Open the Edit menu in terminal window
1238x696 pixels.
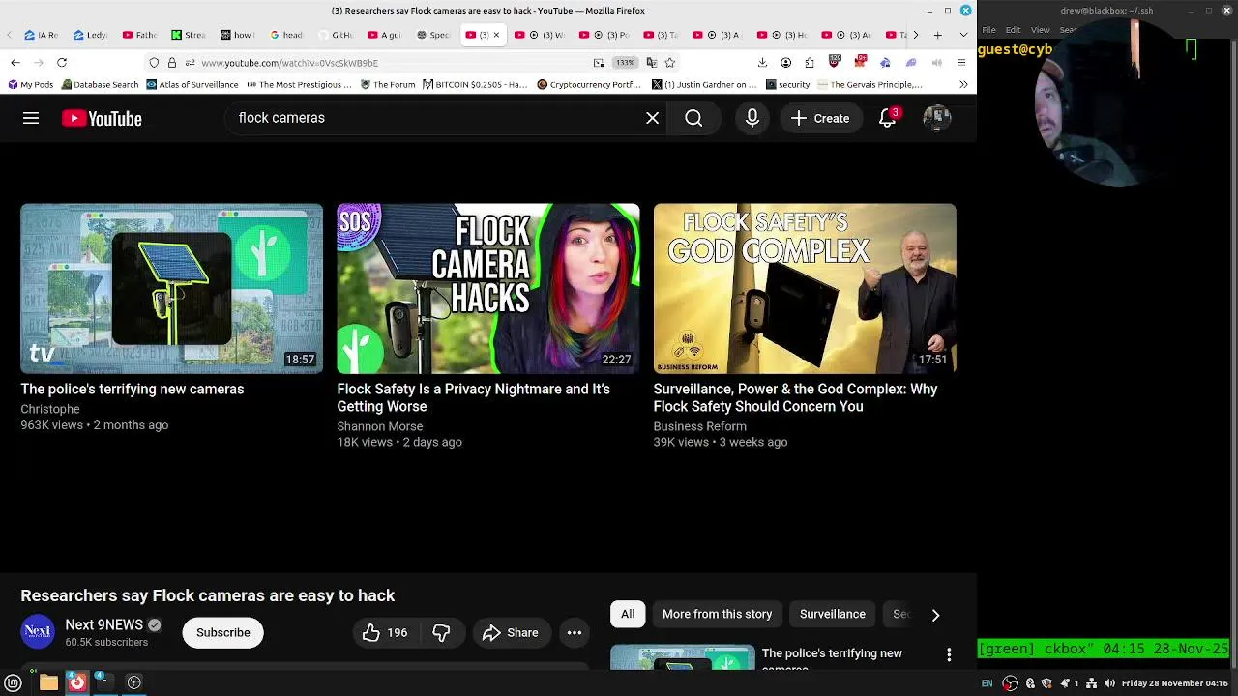pyautogui.click(x=1013, y=30)
